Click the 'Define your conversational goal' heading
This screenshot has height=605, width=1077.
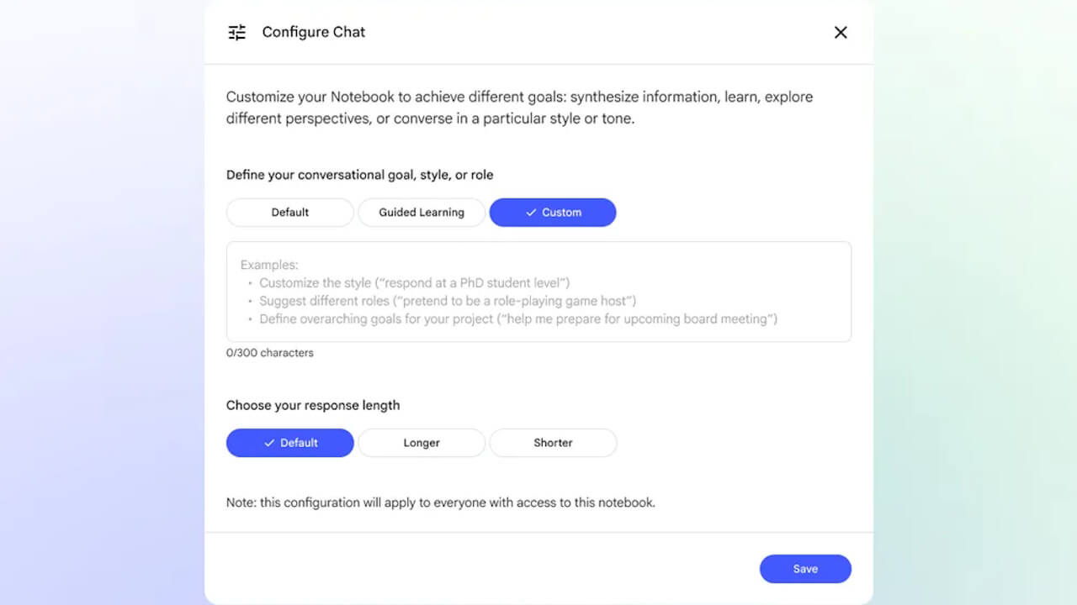tap(359, 175)
